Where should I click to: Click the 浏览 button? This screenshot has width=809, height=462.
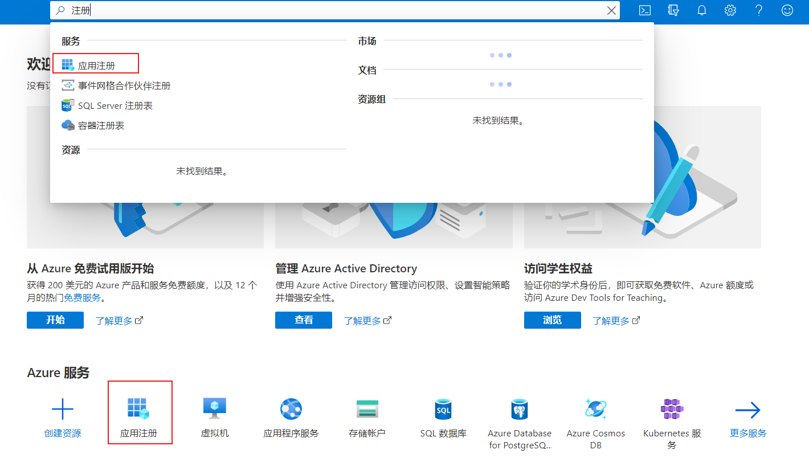553,320
